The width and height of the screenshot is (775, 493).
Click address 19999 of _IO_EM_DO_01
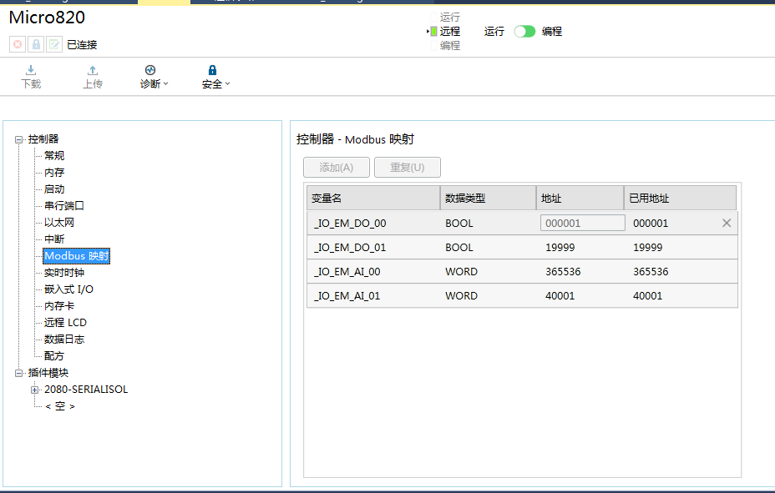560,248
